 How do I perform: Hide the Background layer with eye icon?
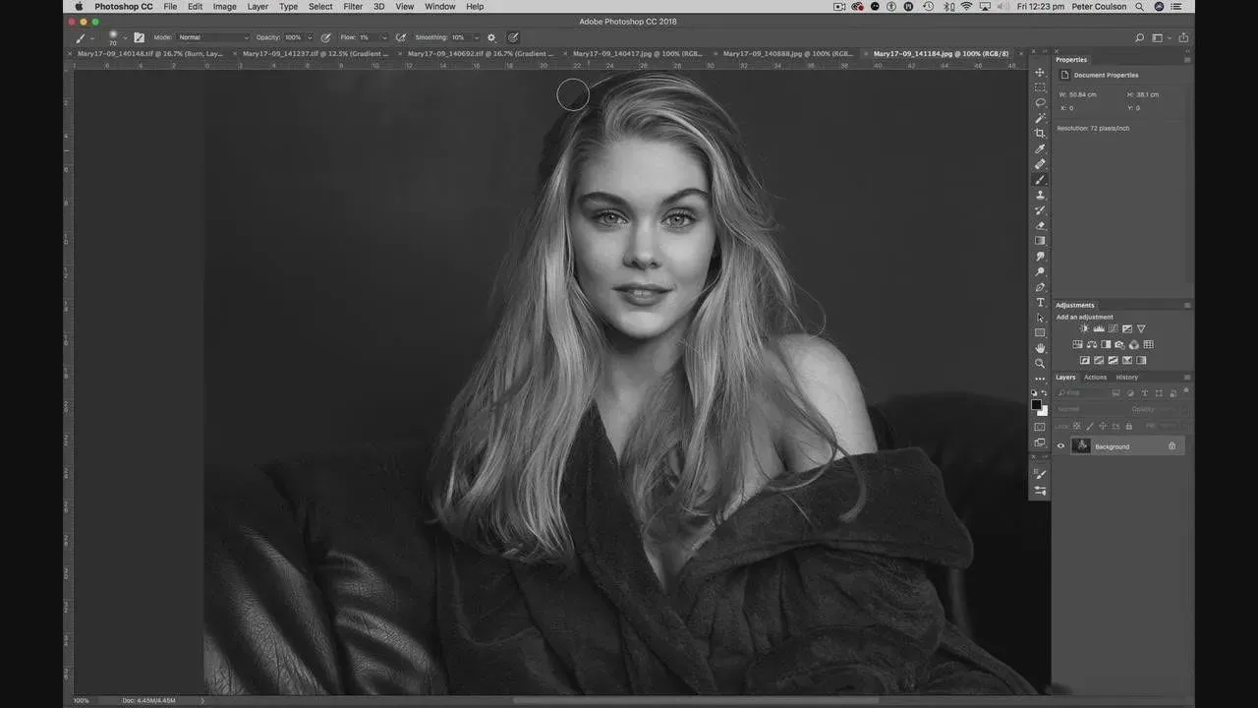[1060, 446]
